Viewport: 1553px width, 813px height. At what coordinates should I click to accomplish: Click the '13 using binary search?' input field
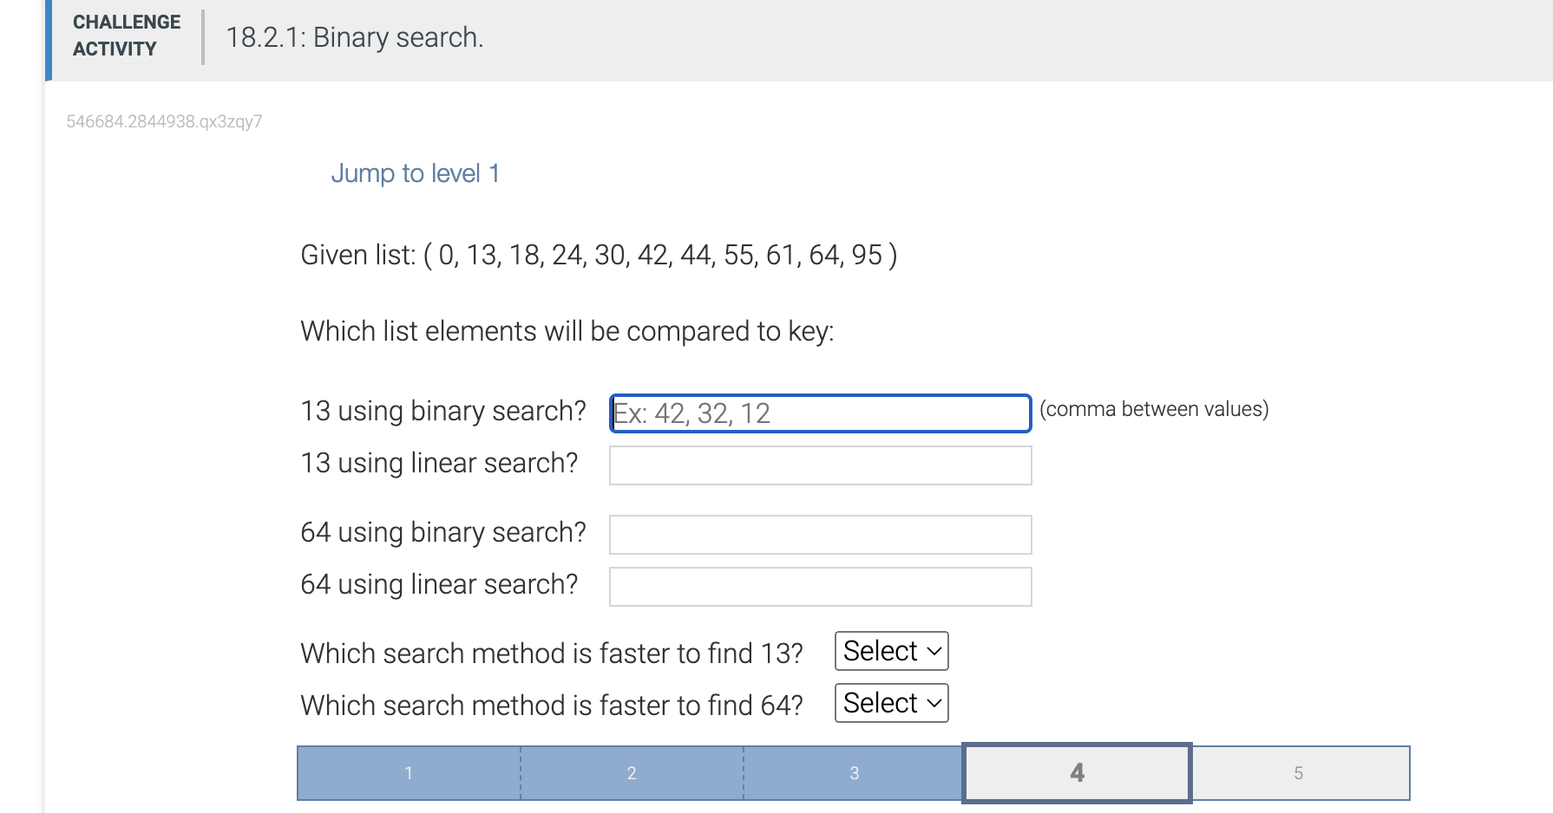coord(819,413)
